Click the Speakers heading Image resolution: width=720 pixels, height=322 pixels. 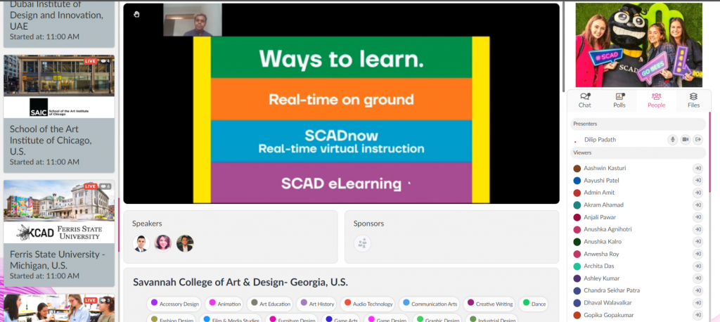pos(147,224)
